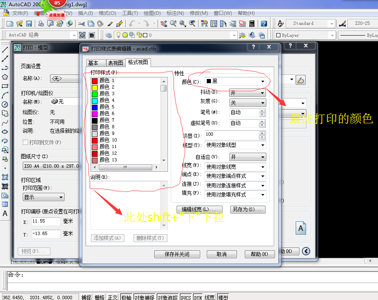Screen dimensions: 378x300
Task: Select the Multiline Text A tool
Action: [x=5, y=214]
